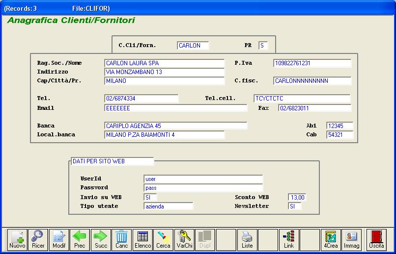
Task: Click the Link toolbar icon
Action: tap(289, 240)
